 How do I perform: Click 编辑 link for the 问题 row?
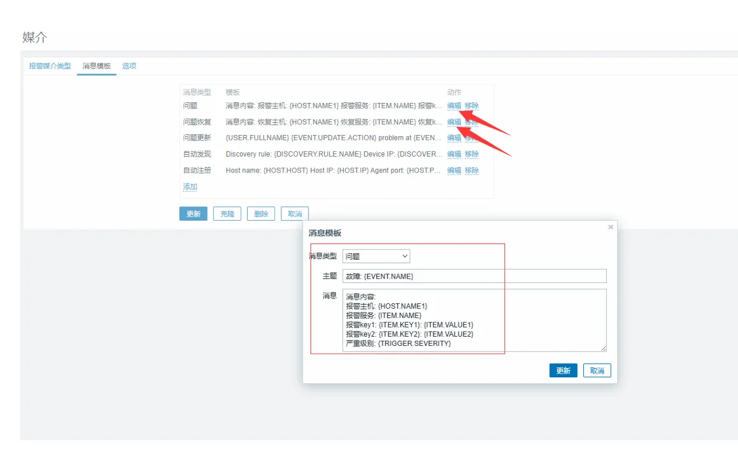click(x=454, y=105)
